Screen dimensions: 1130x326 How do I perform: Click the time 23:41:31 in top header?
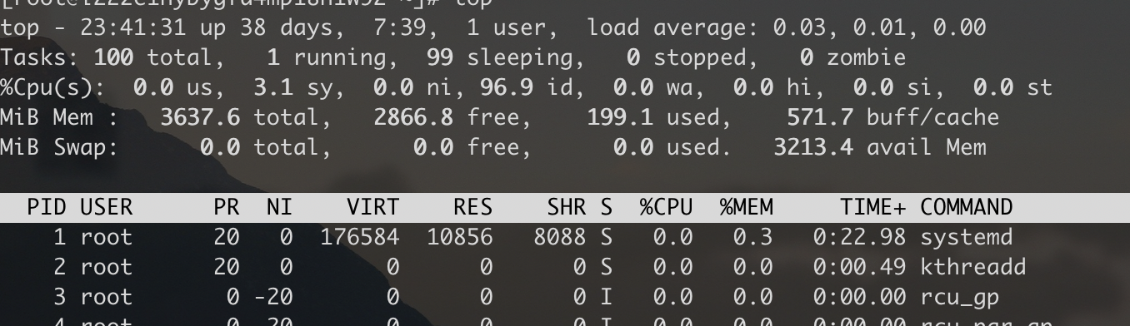tap(127, 27)
